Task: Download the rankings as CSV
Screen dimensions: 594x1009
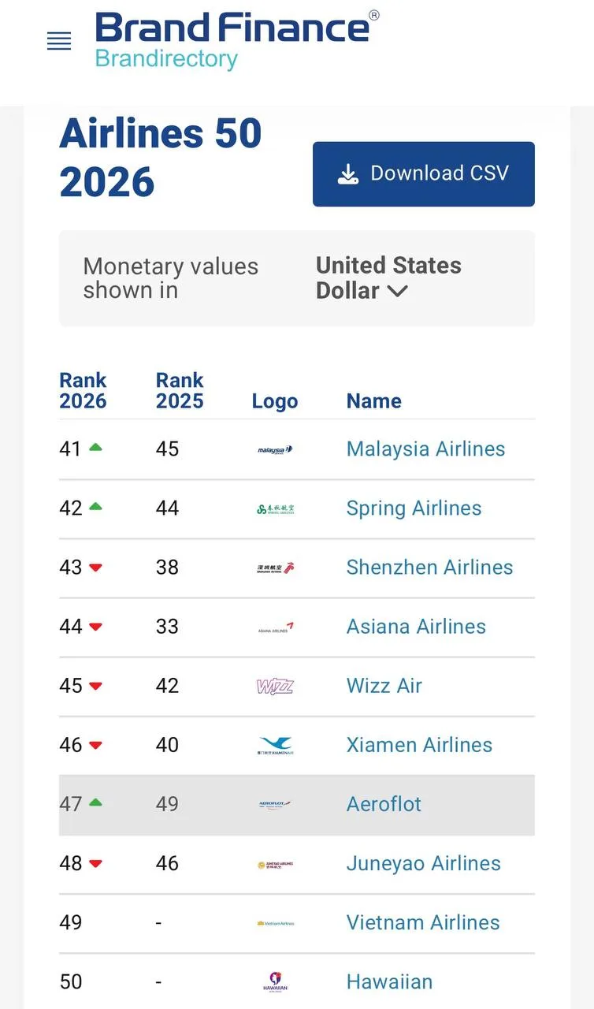Action: point(424,174)
